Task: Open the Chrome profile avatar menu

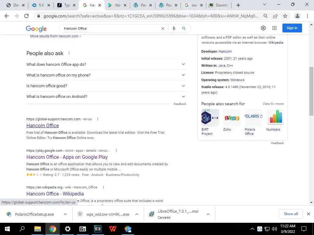Action: tap(297, 16)
